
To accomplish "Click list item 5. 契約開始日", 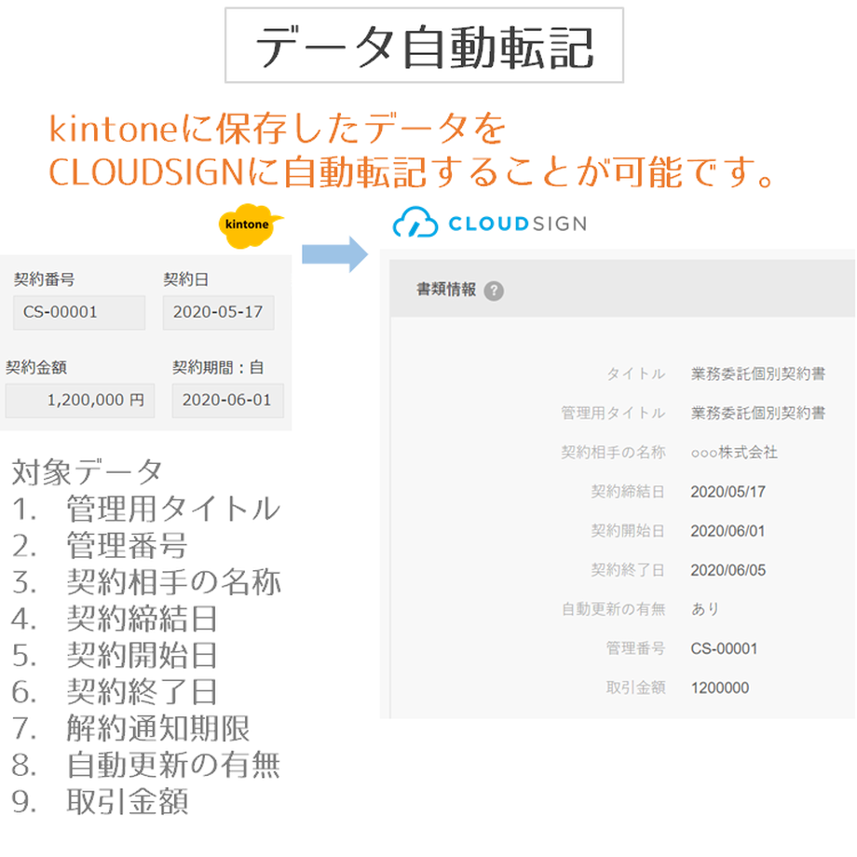I will pos(115,655).
